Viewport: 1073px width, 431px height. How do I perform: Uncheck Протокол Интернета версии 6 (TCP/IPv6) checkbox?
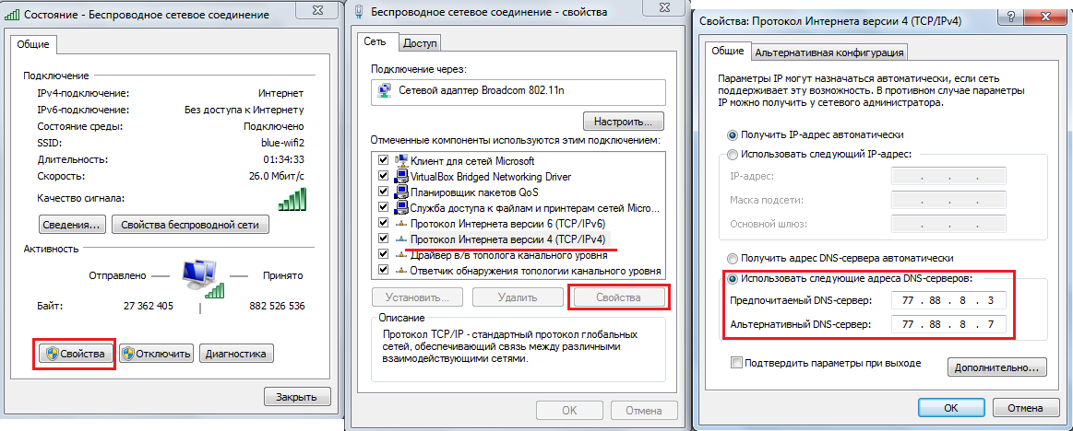(383, 224)
